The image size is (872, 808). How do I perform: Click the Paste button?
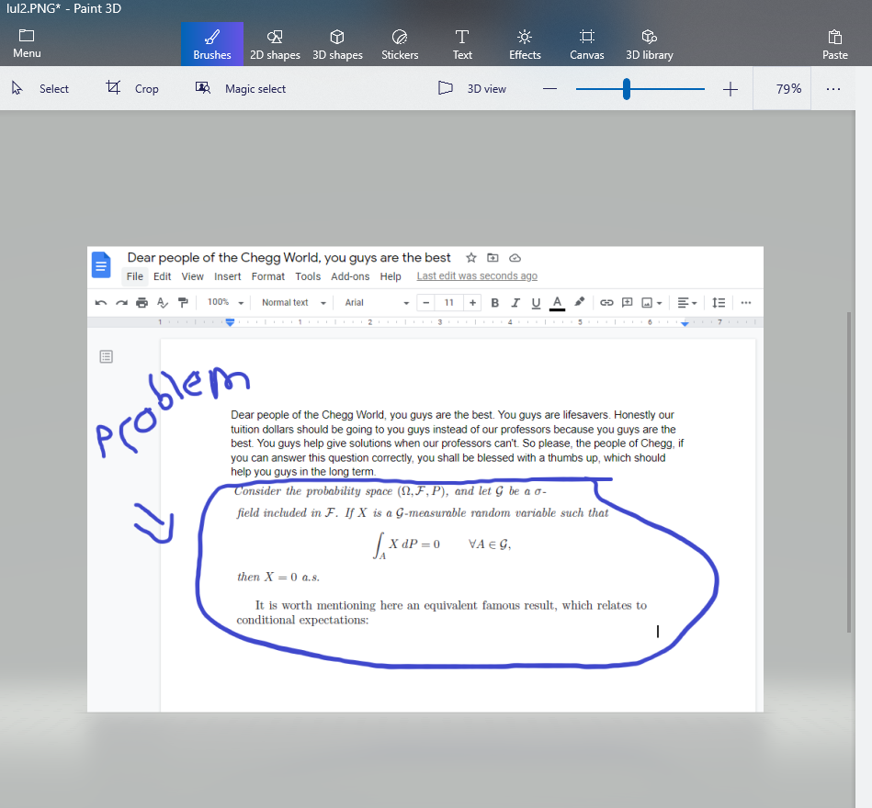pyautogui.click(x=834, y=44)
